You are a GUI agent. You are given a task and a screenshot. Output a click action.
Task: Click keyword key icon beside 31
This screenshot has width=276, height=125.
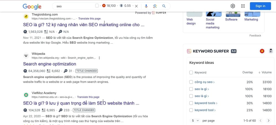tap(65, 71)
